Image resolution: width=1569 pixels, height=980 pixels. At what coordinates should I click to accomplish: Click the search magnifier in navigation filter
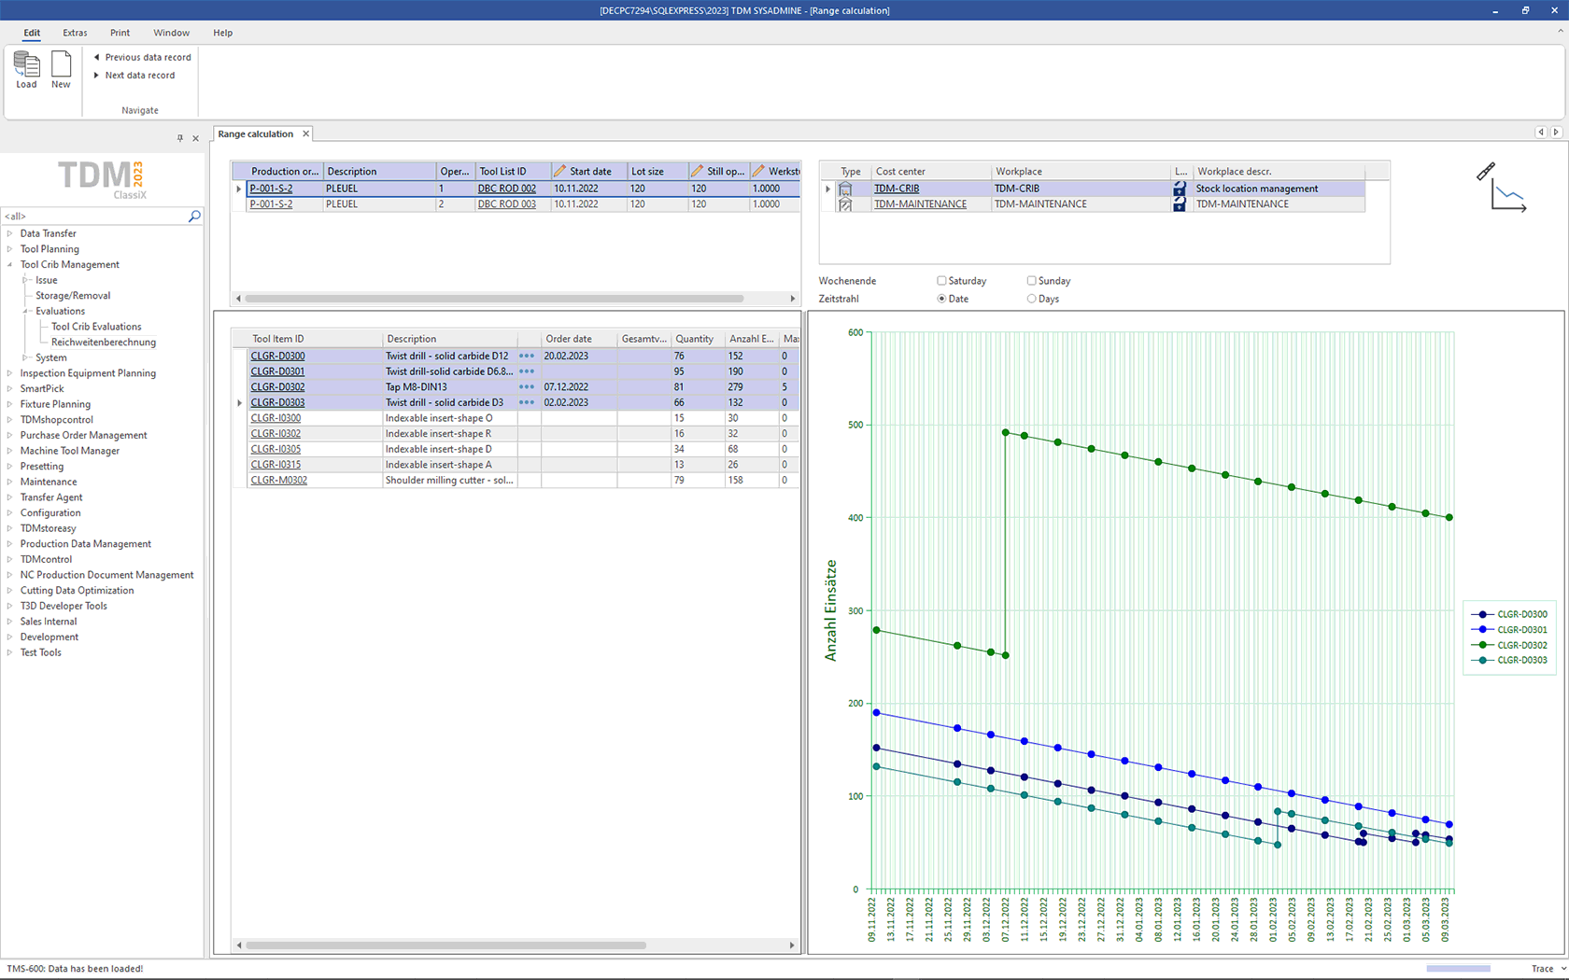pos(194,216)
